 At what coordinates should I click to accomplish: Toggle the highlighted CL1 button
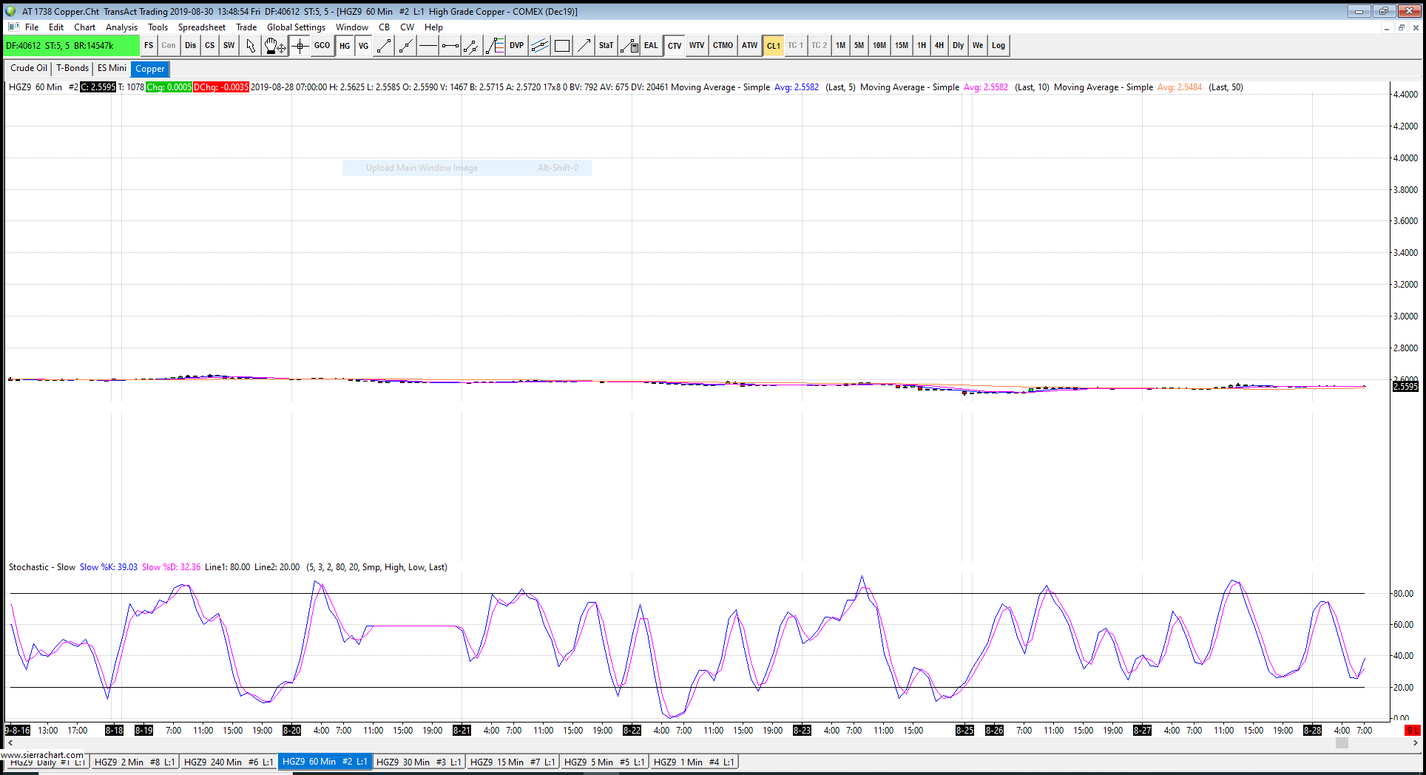pyautogui.click(x=773, y=46)
